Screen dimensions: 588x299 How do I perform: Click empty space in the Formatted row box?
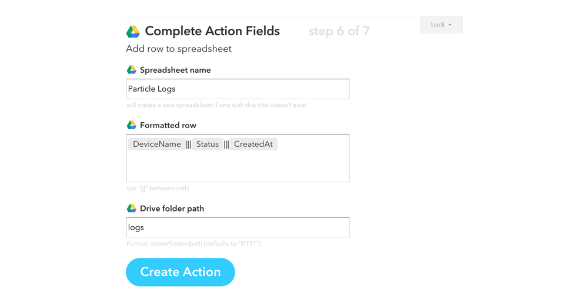click(238, 167)
